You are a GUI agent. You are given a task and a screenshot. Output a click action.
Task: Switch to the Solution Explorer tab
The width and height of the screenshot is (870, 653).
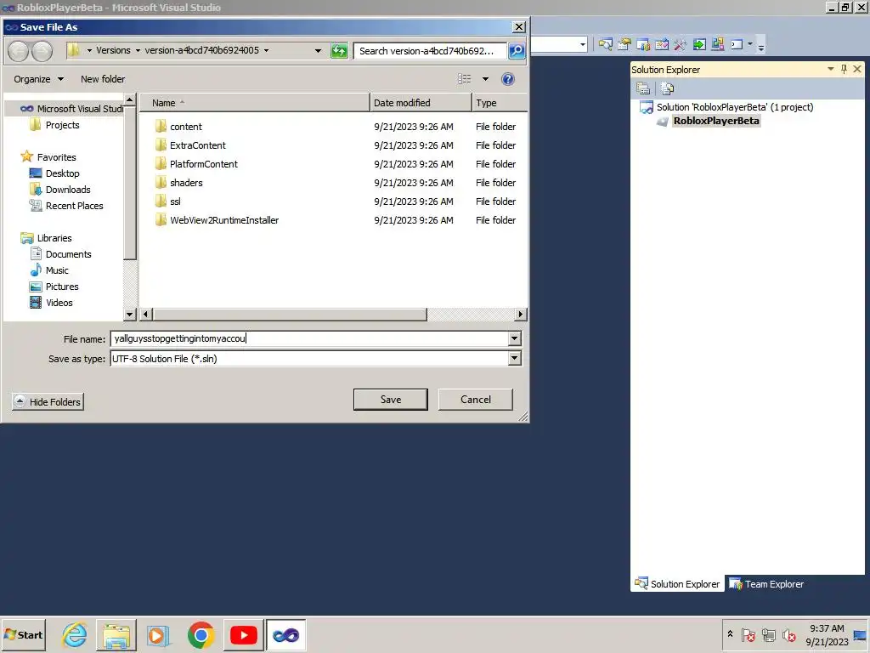point(677,584)
